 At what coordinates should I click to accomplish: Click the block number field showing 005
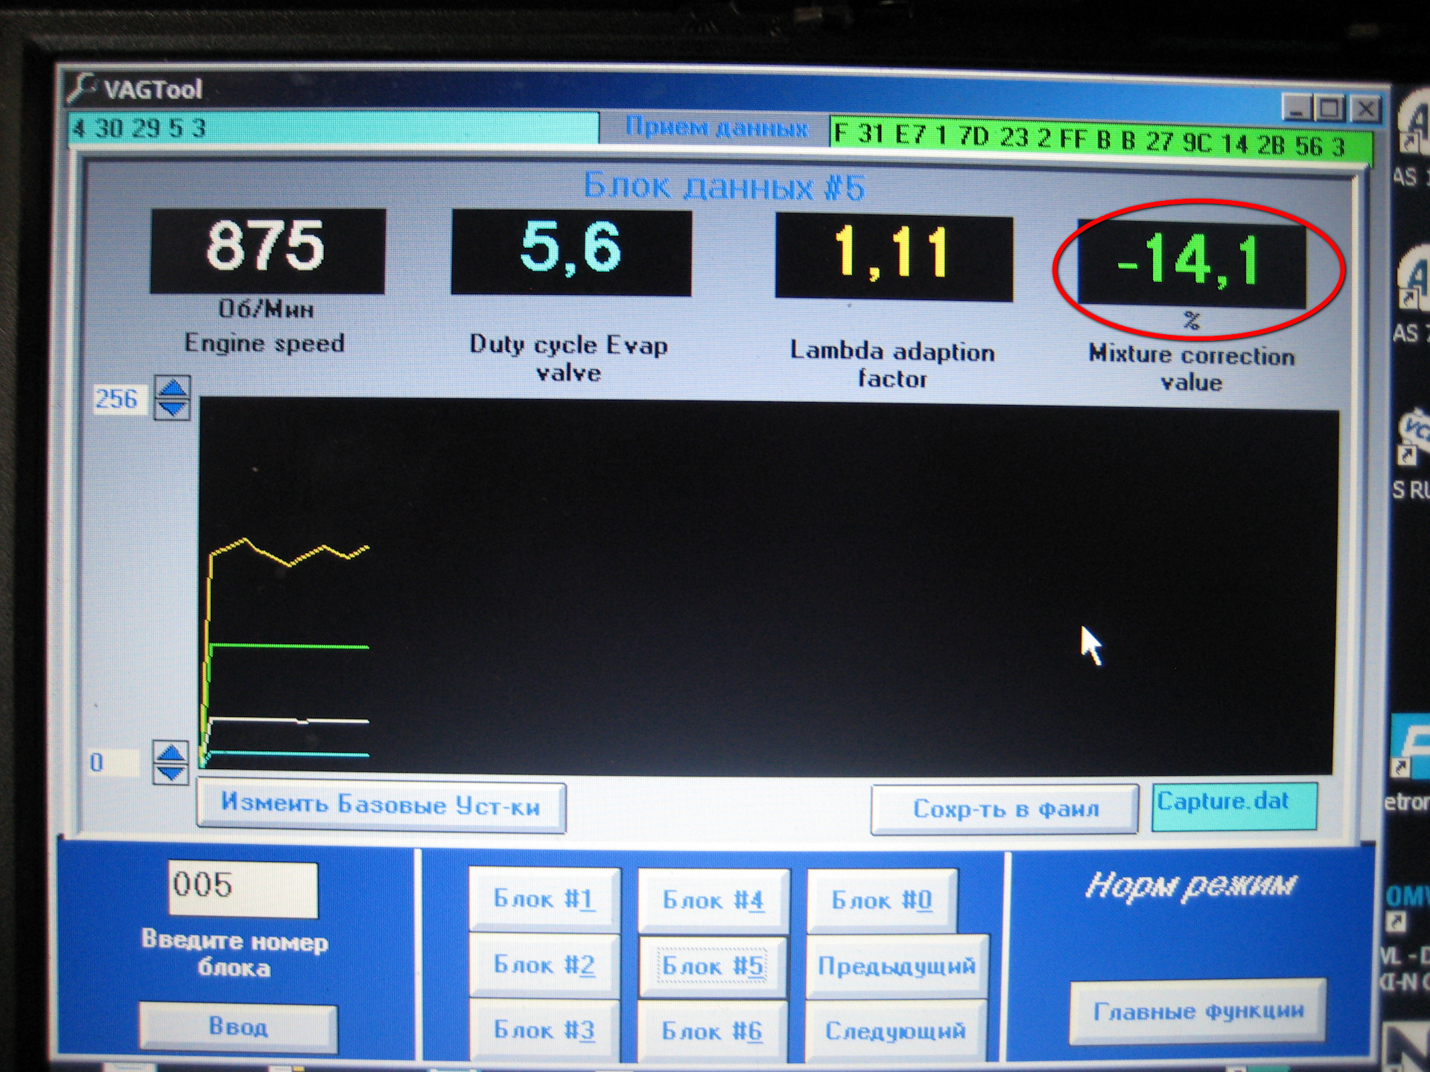pyautogui.click(x=243, y=888)
